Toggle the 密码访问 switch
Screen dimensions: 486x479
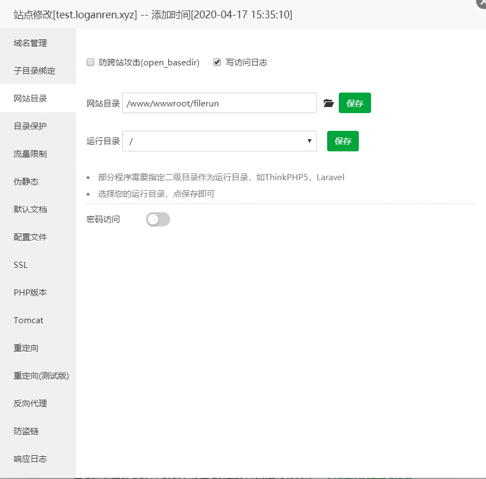[x=158, y=220]
